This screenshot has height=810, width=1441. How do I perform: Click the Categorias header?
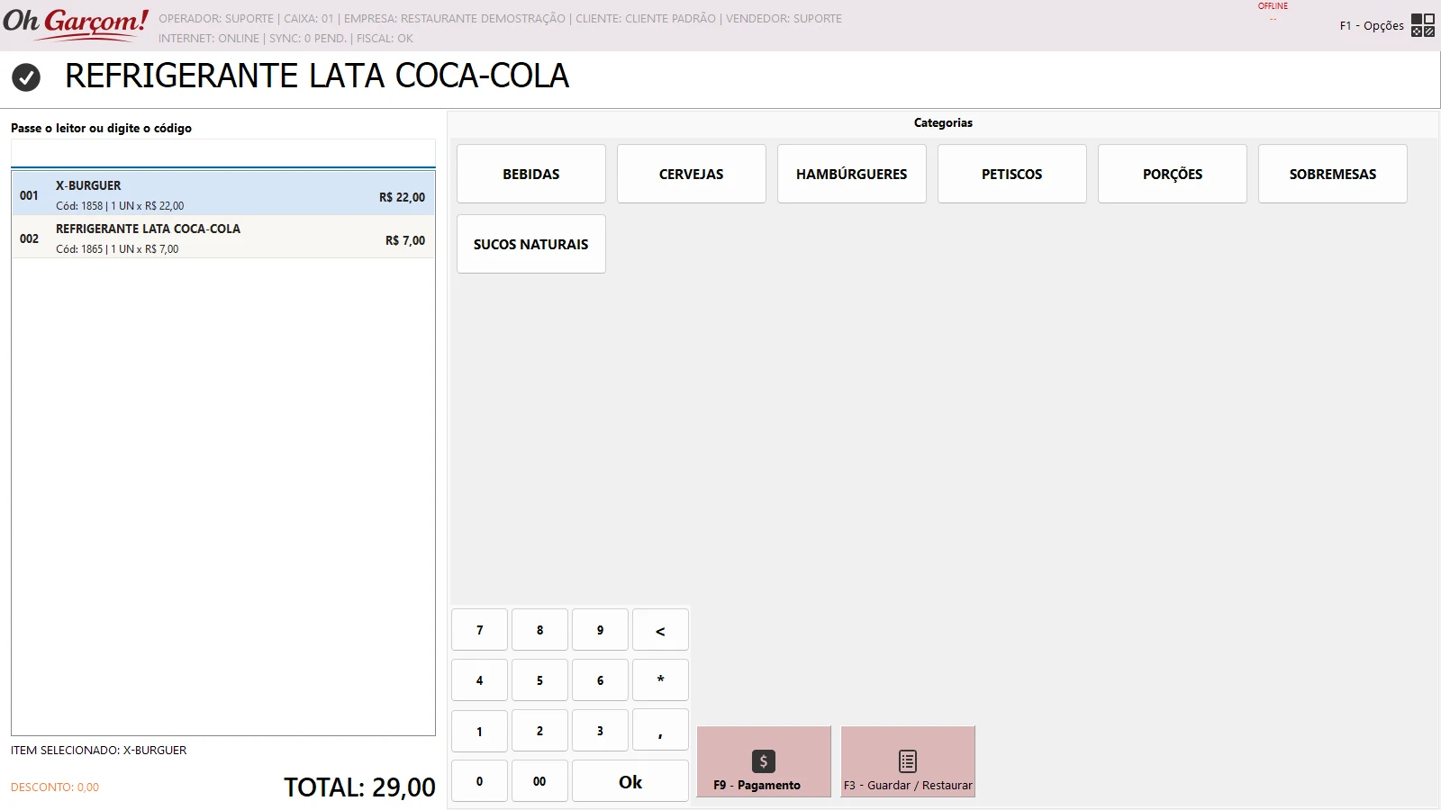(x=943, y=122)
